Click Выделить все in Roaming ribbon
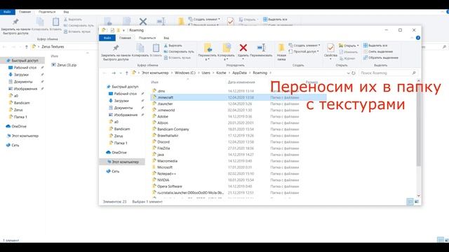This screenshot has height=252, width=449. [x=375, y=45]
